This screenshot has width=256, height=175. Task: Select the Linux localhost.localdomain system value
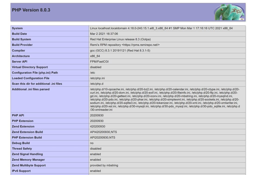click(x=161, y=28)
